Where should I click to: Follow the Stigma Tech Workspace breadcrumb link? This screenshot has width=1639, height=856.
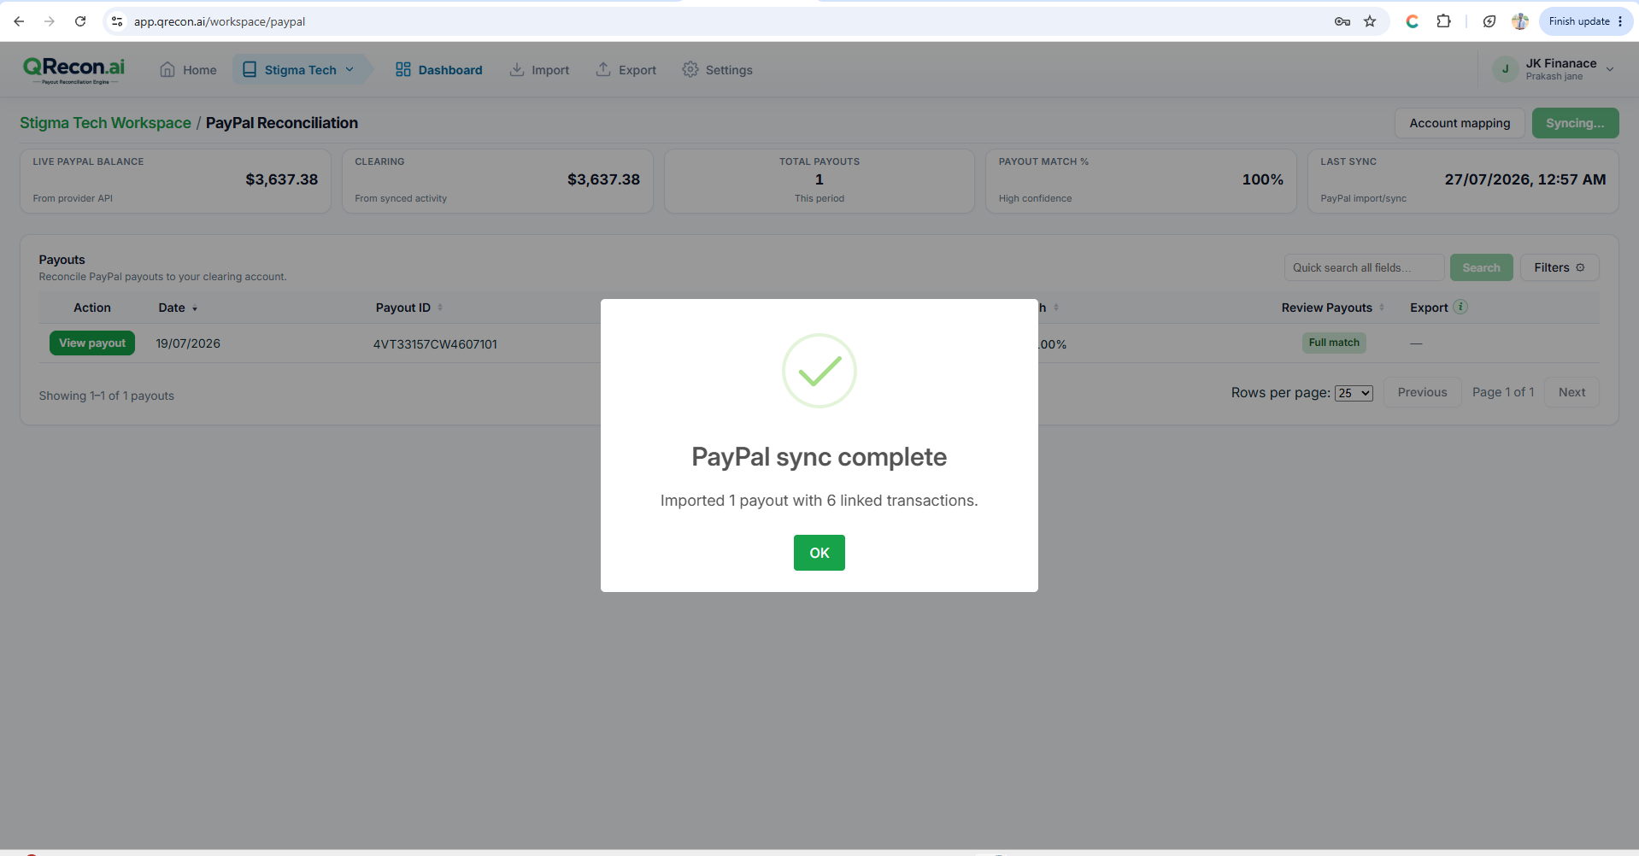105,123
